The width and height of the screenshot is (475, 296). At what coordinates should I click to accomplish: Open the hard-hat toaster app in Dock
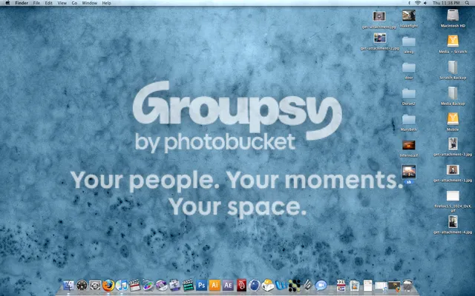pyautogui.click(x=268, y=285)
